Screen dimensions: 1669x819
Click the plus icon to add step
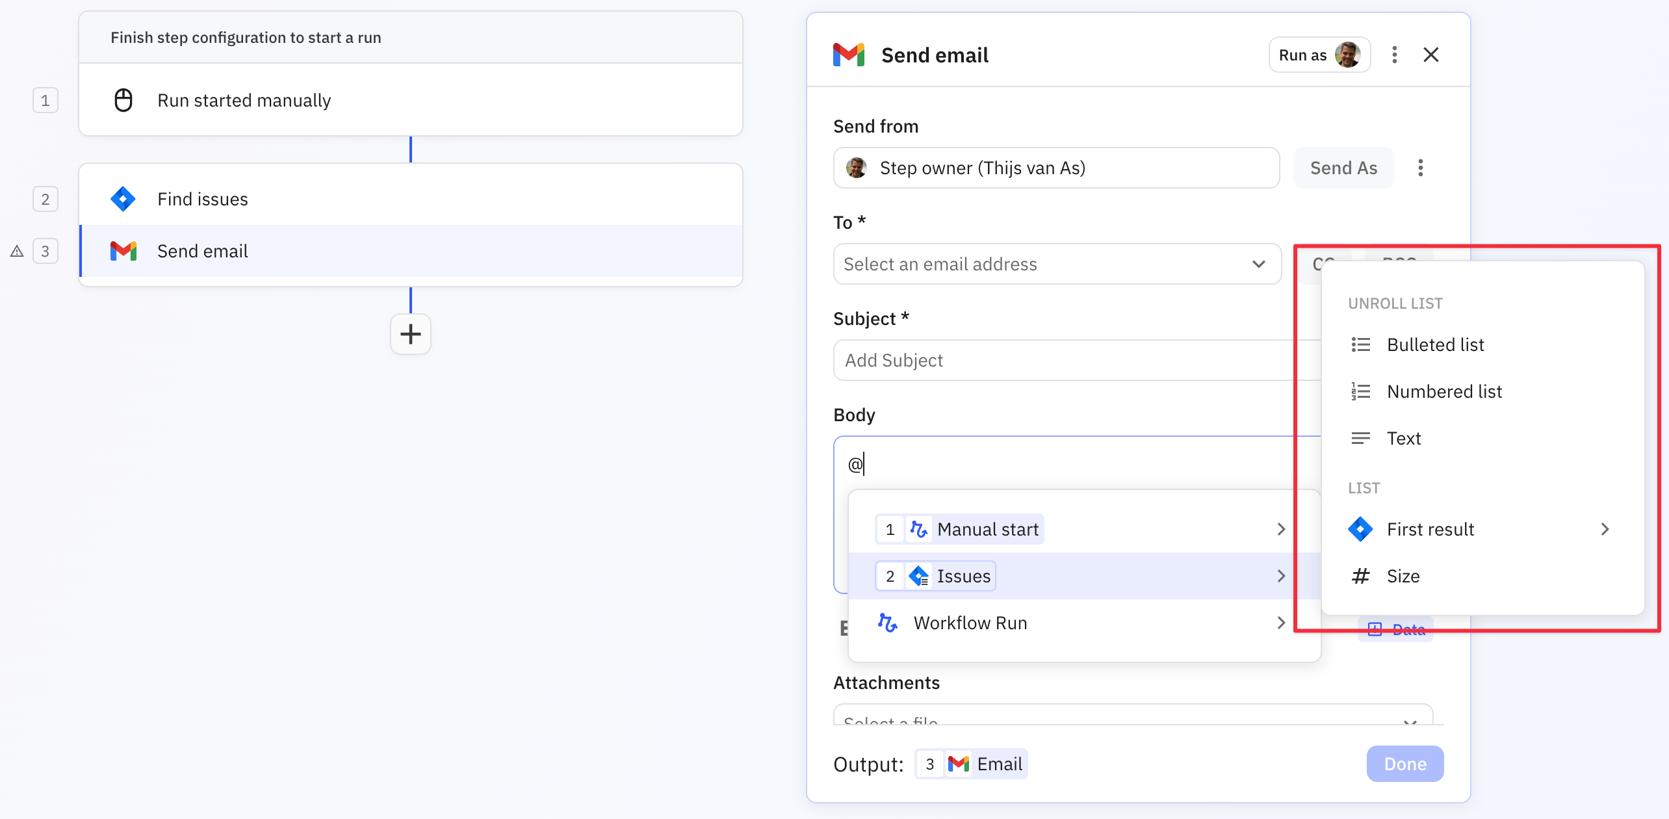click(x=410, y=334)
